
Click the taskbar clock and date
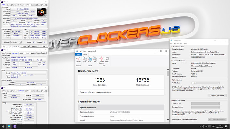(x=219, y=127)
